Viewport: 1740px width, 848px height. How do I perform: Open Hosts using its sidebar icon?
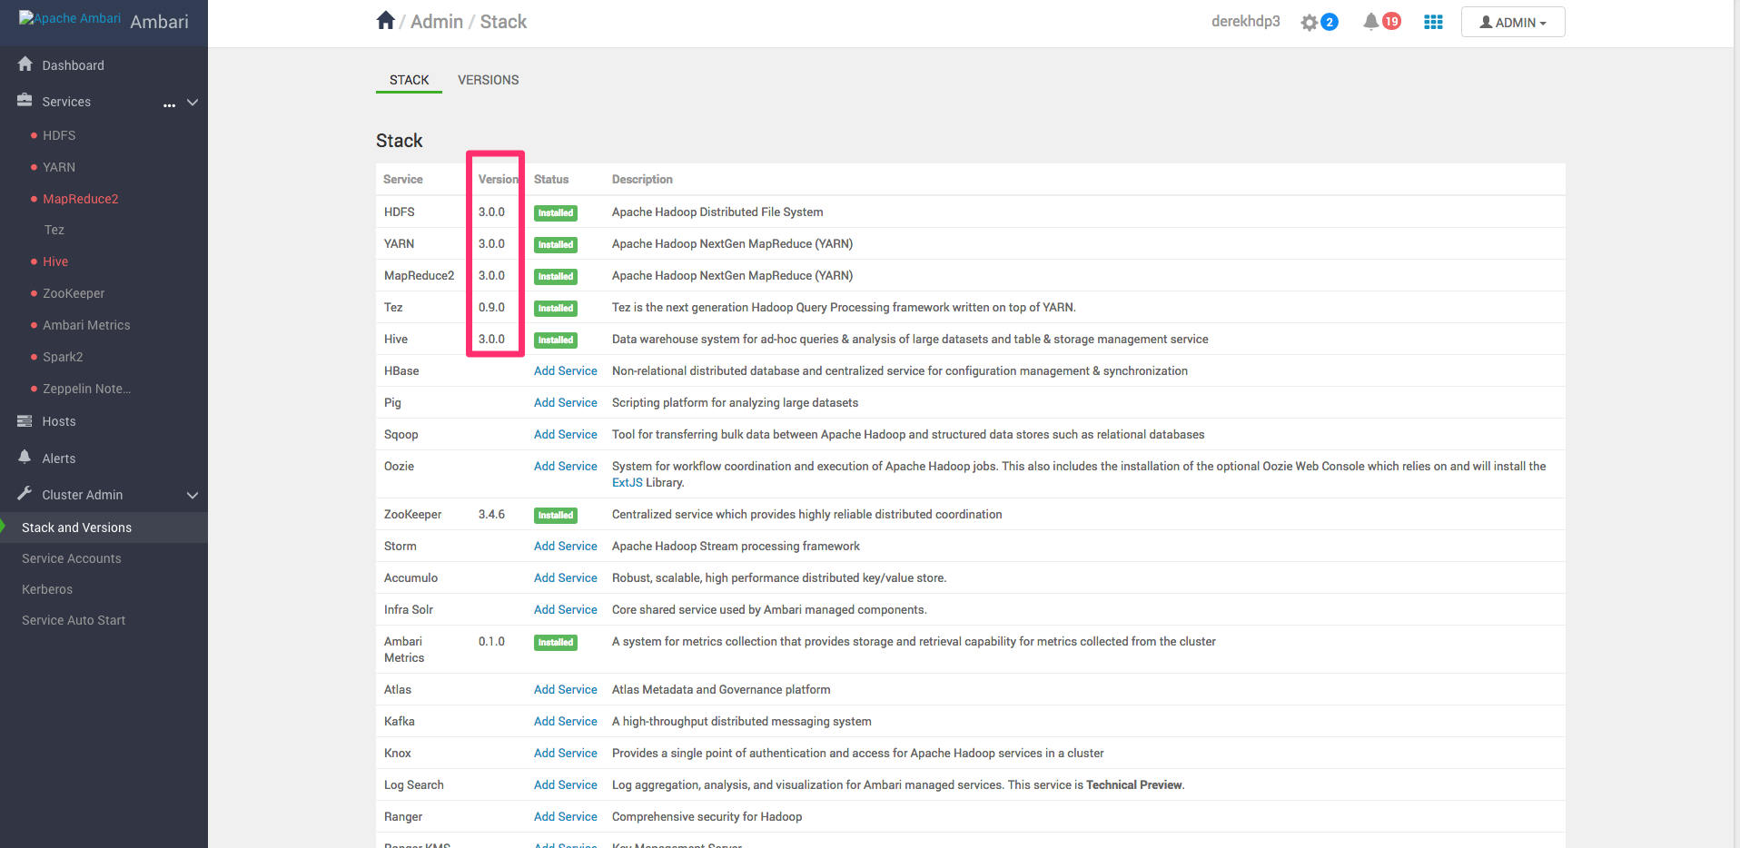point(25,420)
